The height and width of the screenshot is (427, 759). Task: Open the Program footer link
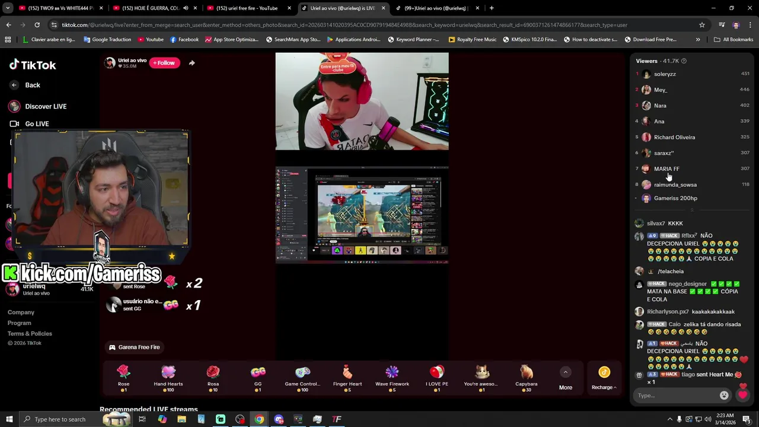coord(19,323)
